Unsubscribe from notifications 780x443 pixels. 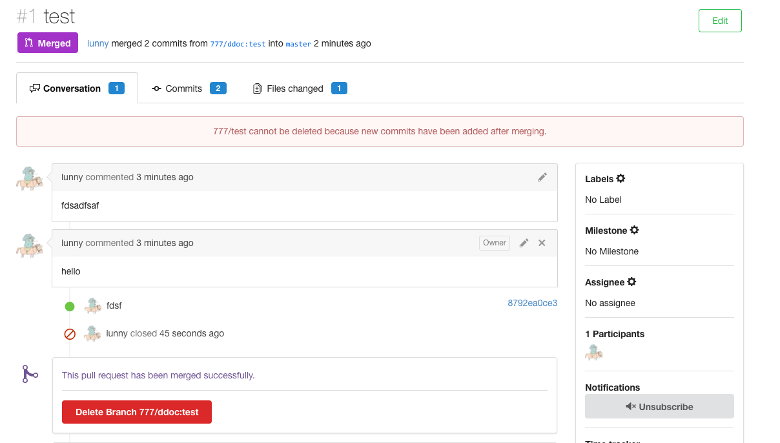[x=659, y=406]
